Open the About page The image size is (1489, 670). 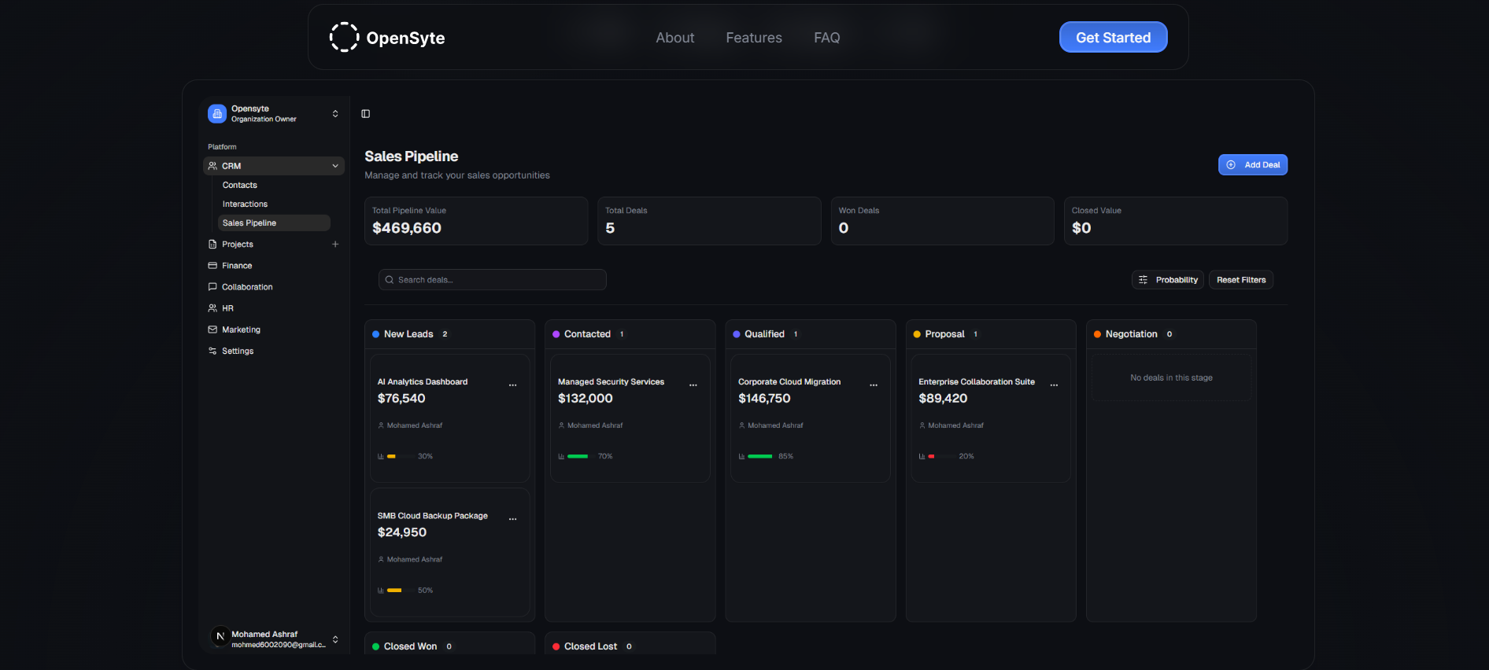click(675, 38)
